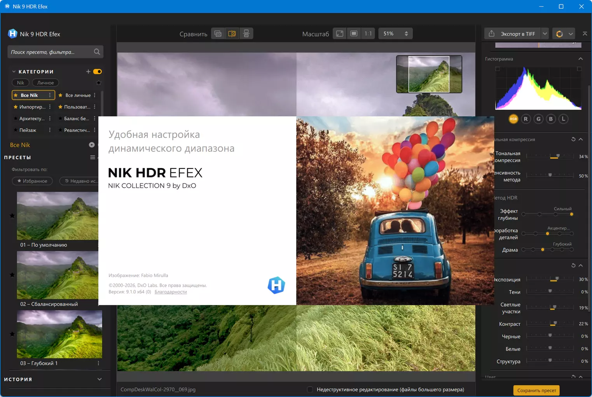Reset the tonality section with Экспозиция
The image size is (592, 397).
[x=573, y=265]
